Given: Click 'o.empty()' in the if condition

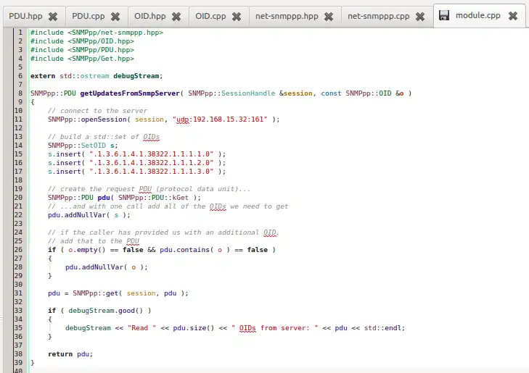Looking at the screenshot, I should tap(87, 250).
